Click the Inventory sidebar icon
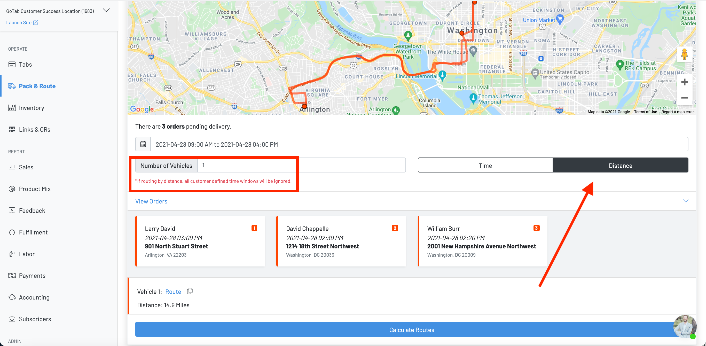Viewport: 706px width, 346px height. point(12,108)
